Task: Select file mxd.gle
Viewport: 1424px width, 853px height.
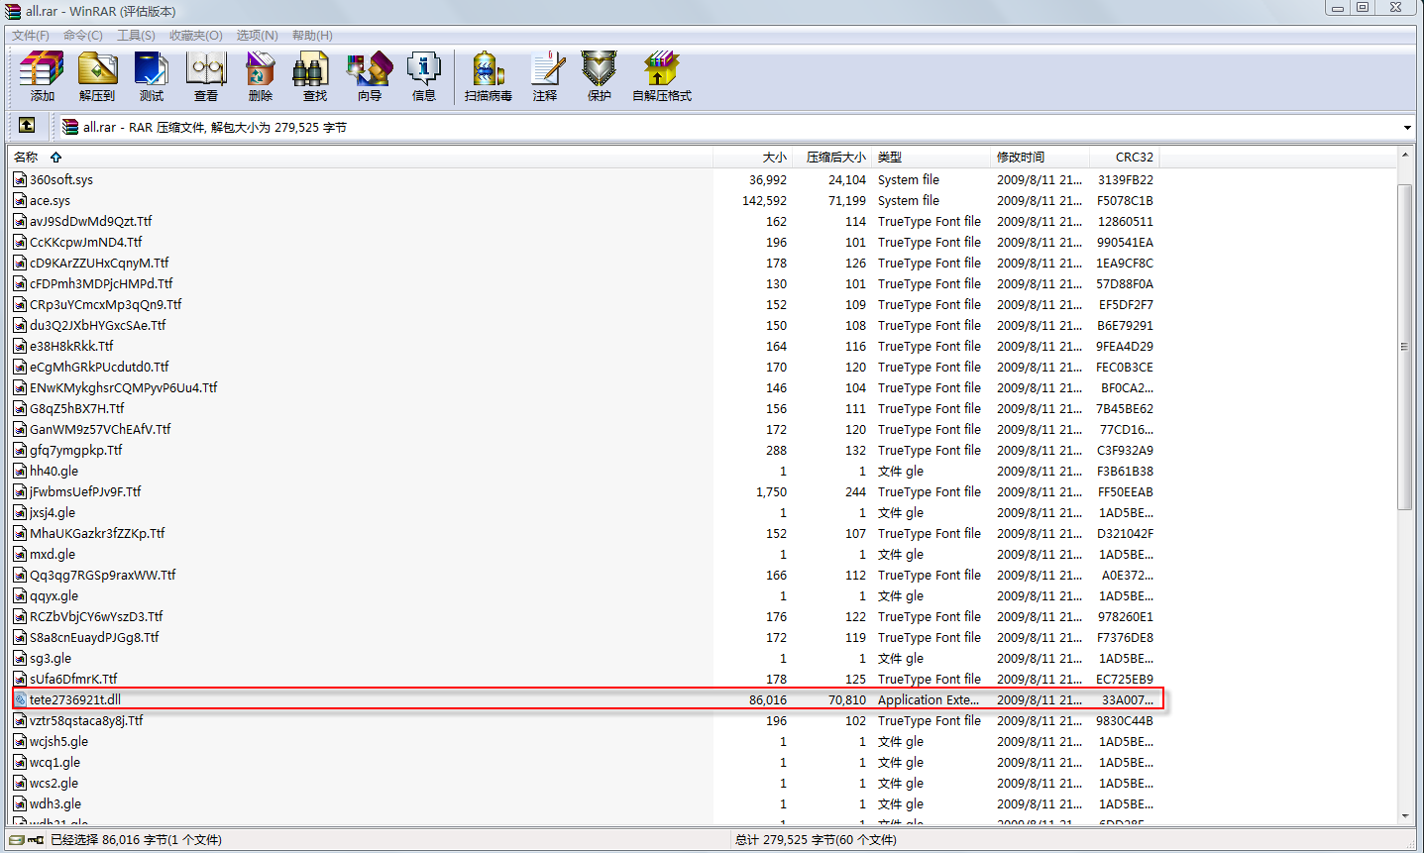Action: (53, 554)
